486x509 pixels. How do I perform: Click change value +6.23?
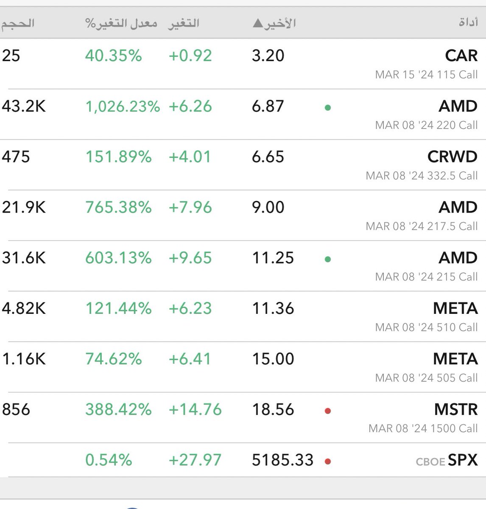coord(190,308)
